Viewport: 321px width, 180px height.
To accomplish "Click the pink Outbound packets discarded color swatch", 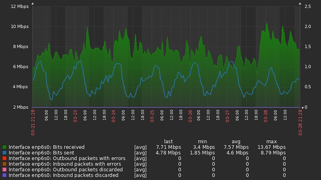I will (x=4, y=170).
